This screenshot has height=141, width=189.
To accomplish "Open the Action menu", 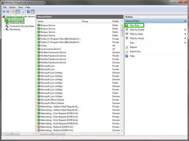I will coord(12,7).
